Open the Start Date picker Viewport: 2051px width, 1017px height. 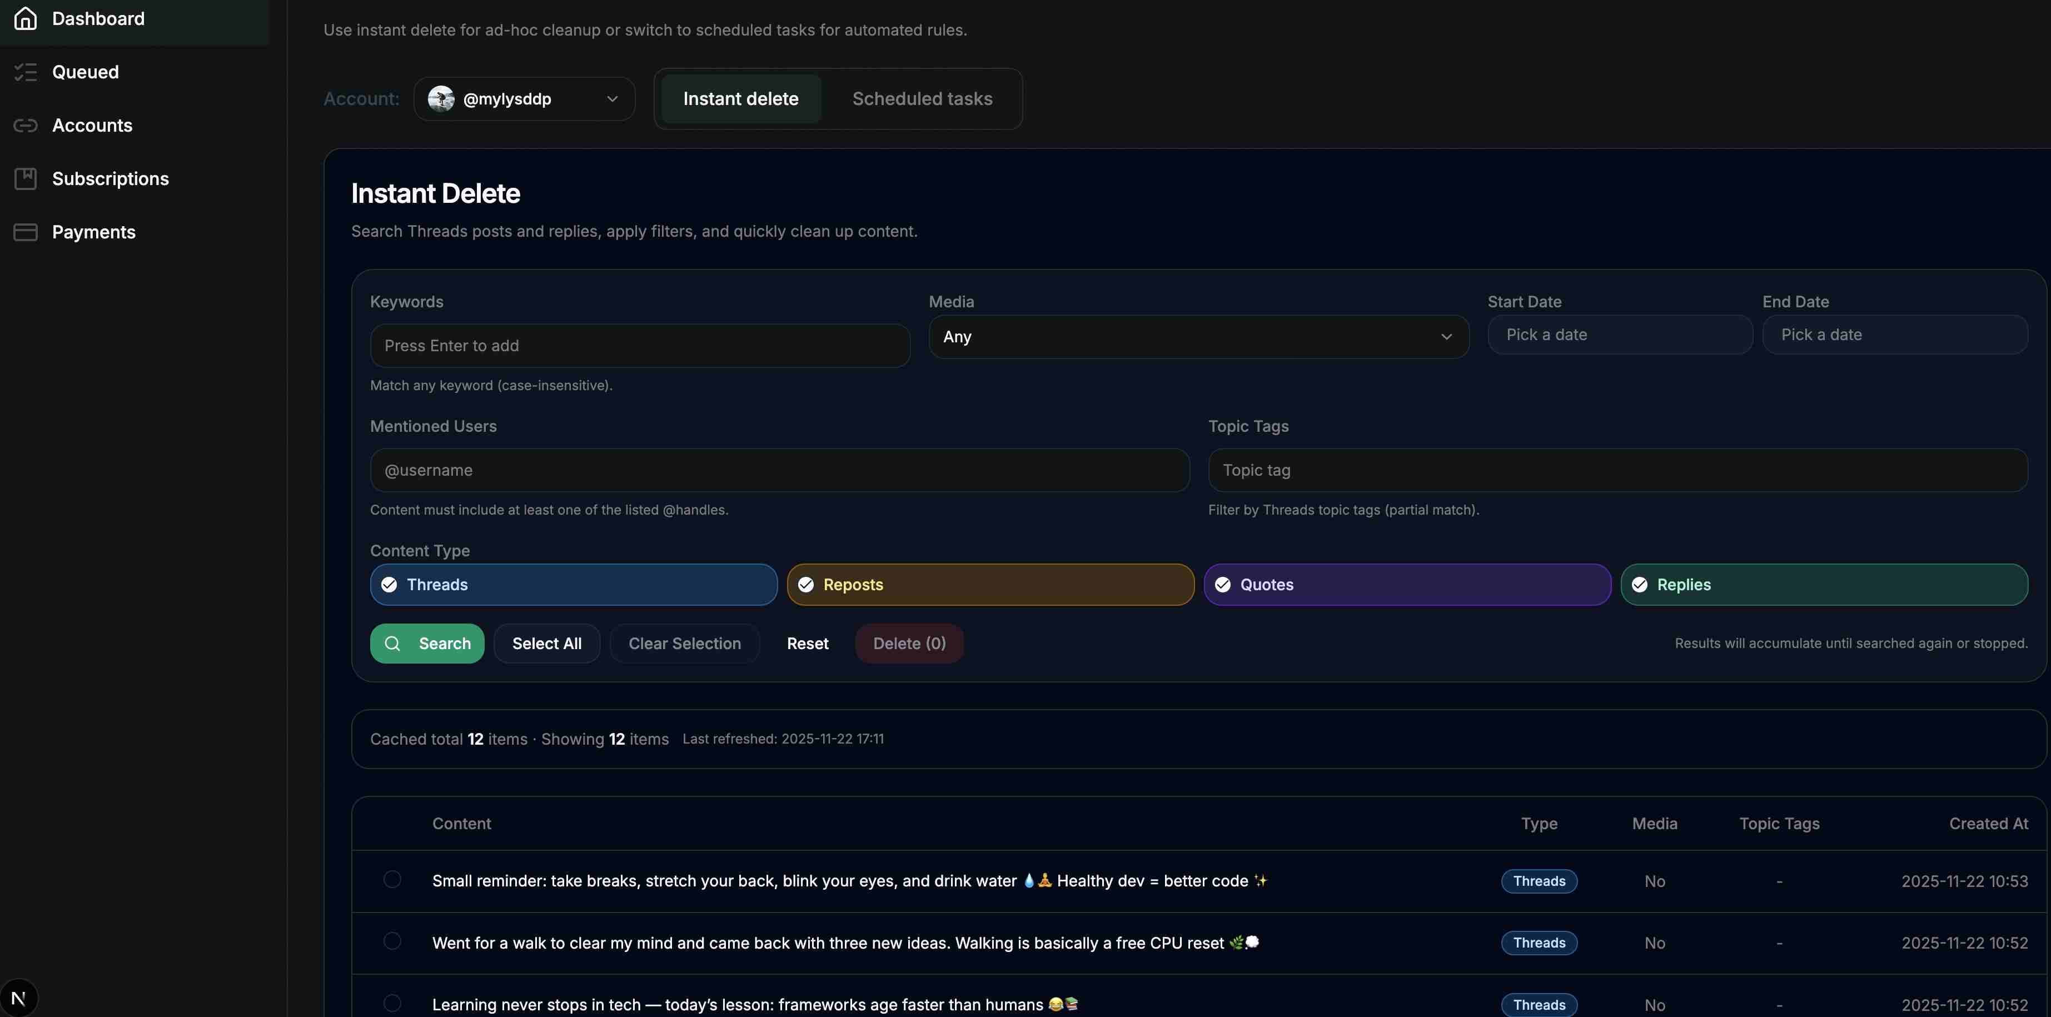[x=1620, y=334]
